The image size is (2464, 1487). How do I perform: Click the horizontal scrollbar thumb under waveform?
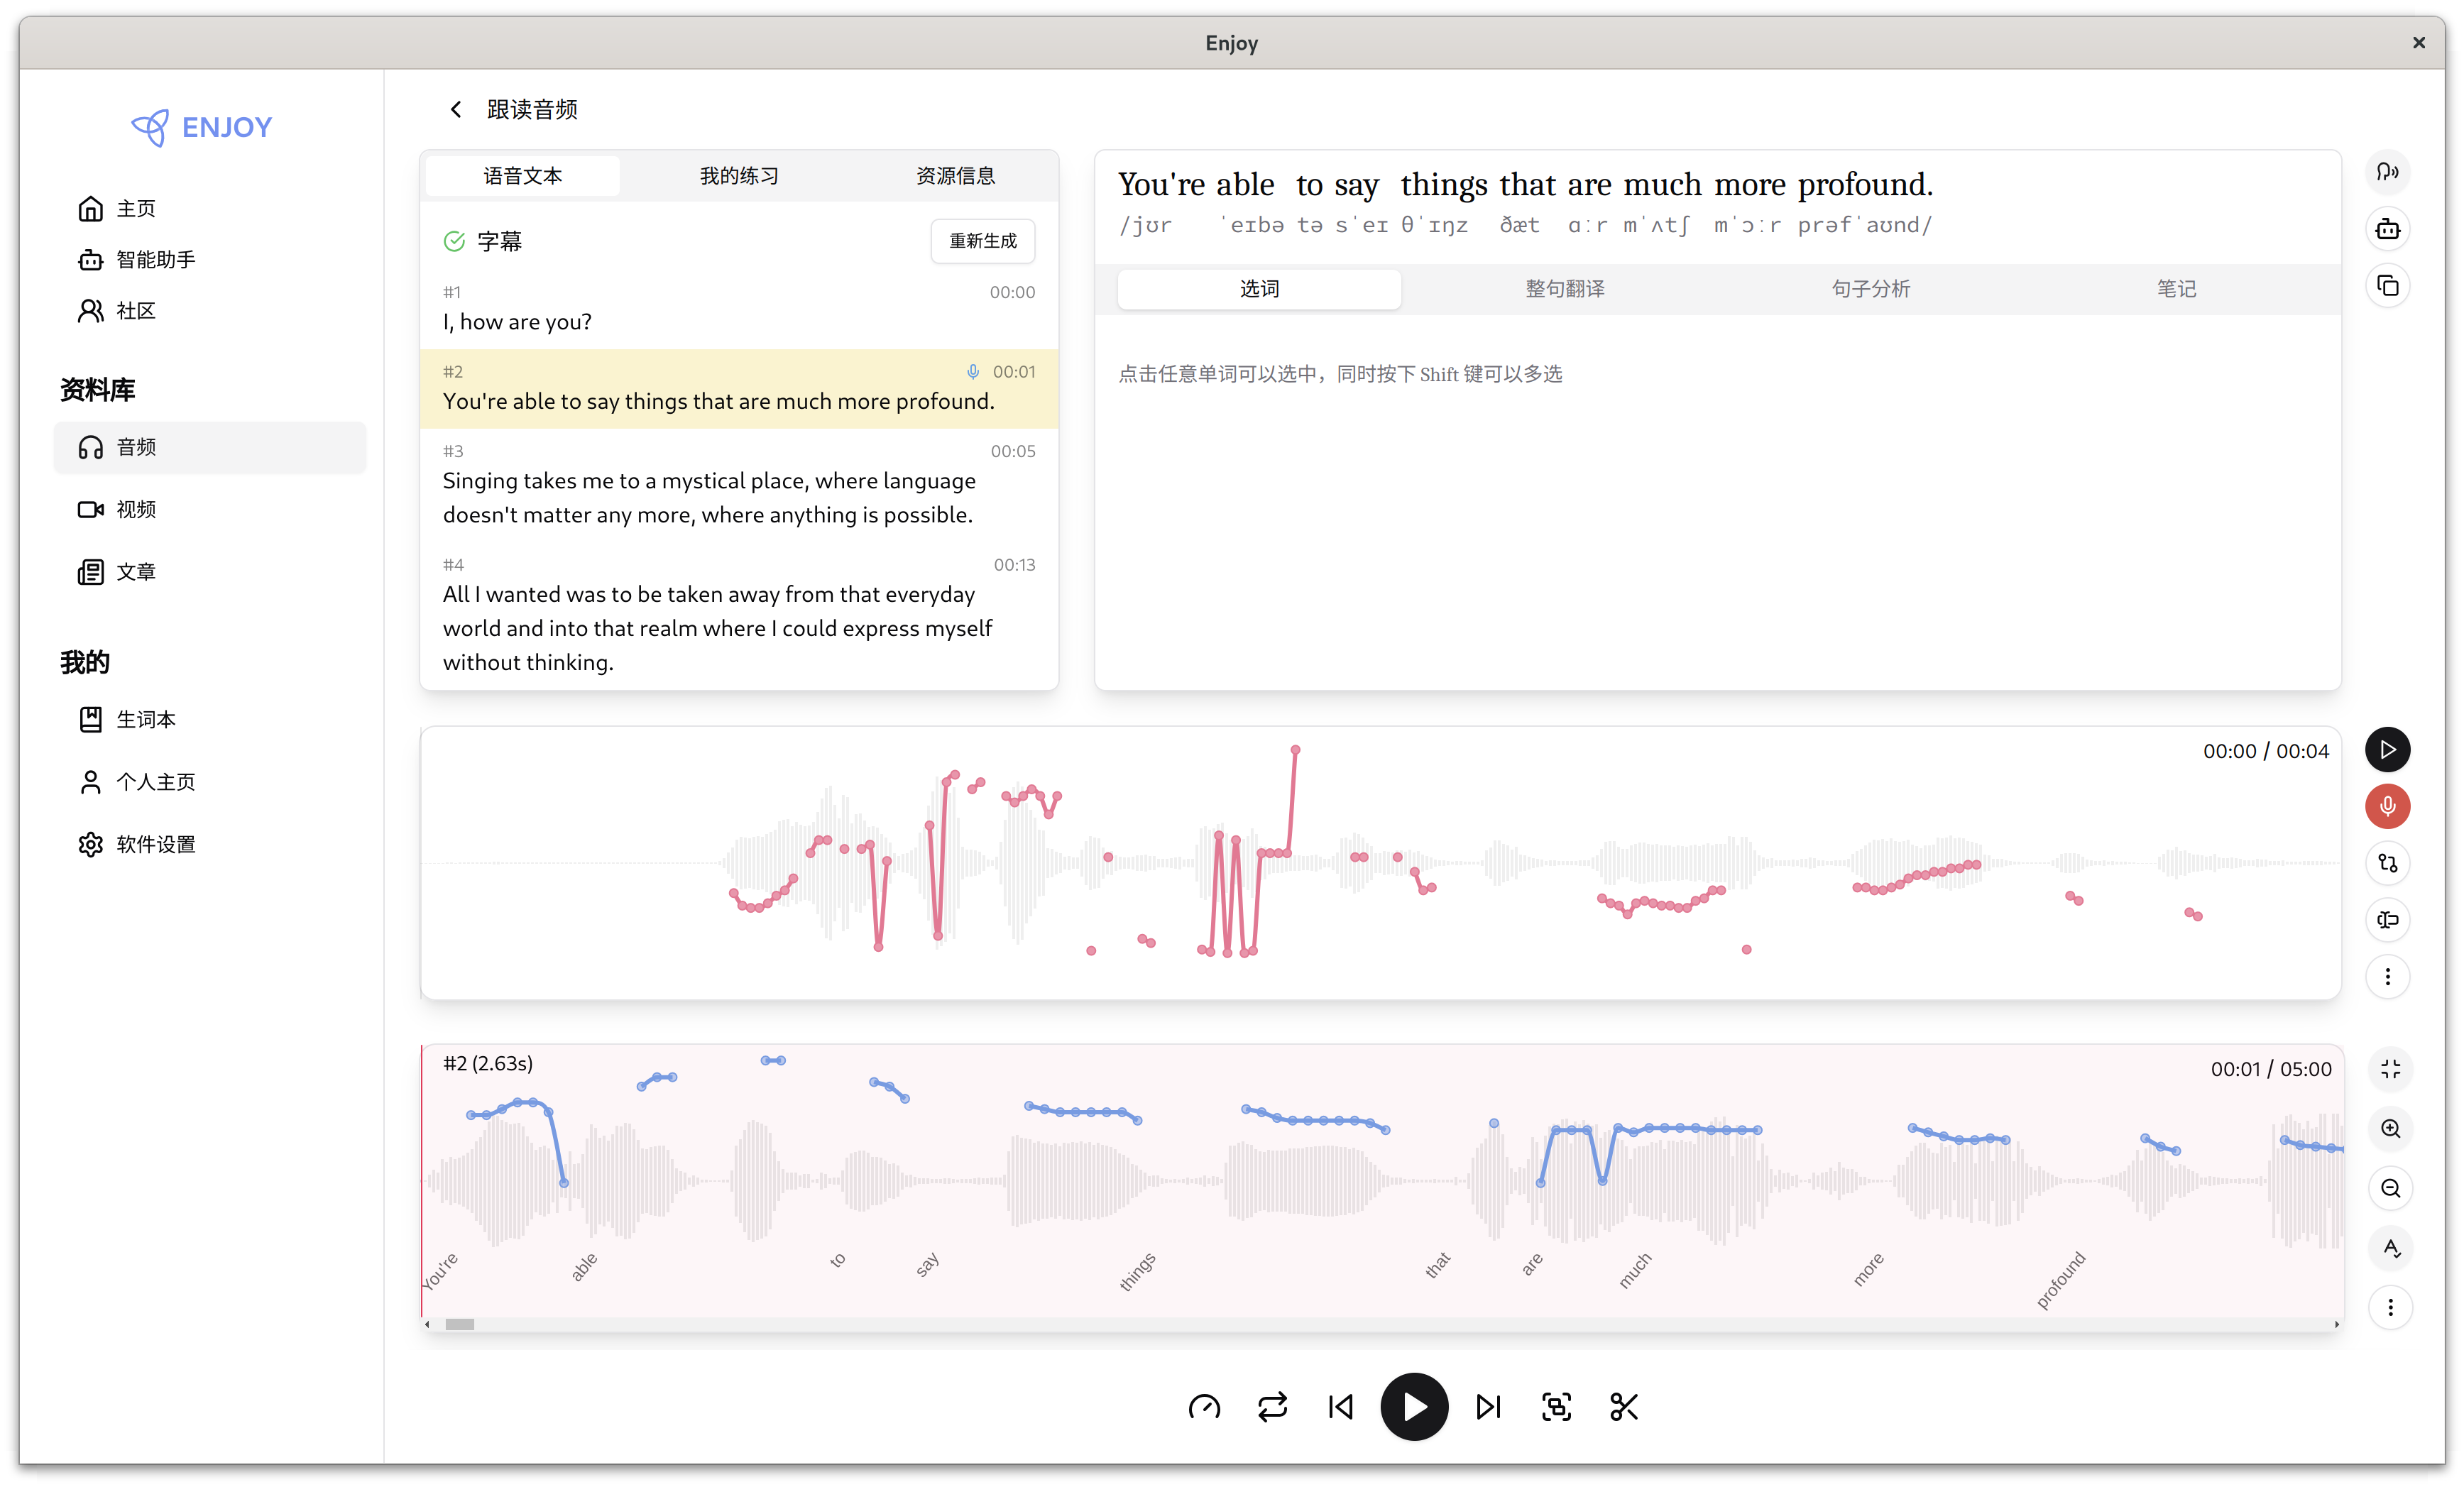(x=459, y=1324)
